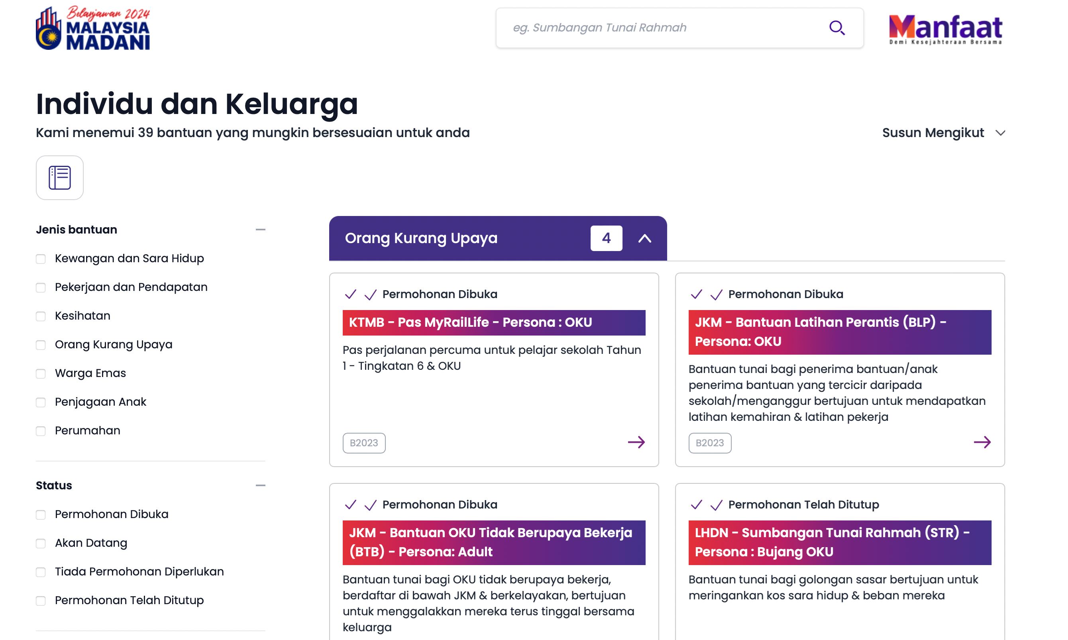Click the Malaysia Madani Belanjawan 2024 logo
This screenshot has width=1068, height=640.
[93, 28]
